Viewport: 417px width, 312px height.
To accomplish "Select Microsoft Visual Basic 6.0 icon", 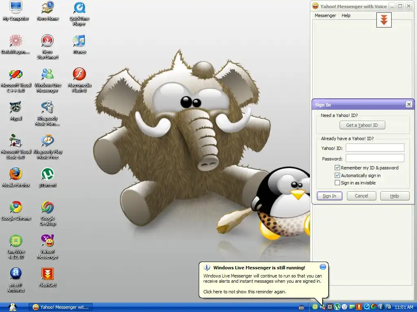I will click(x=16, y=146).
